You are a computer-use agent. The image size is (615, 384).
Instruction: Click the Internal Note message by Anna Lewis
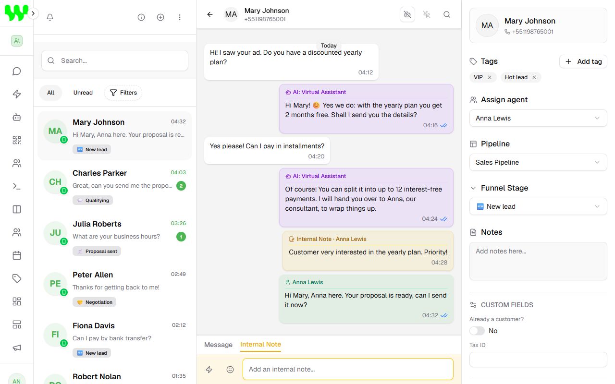[x=368, y=251]
